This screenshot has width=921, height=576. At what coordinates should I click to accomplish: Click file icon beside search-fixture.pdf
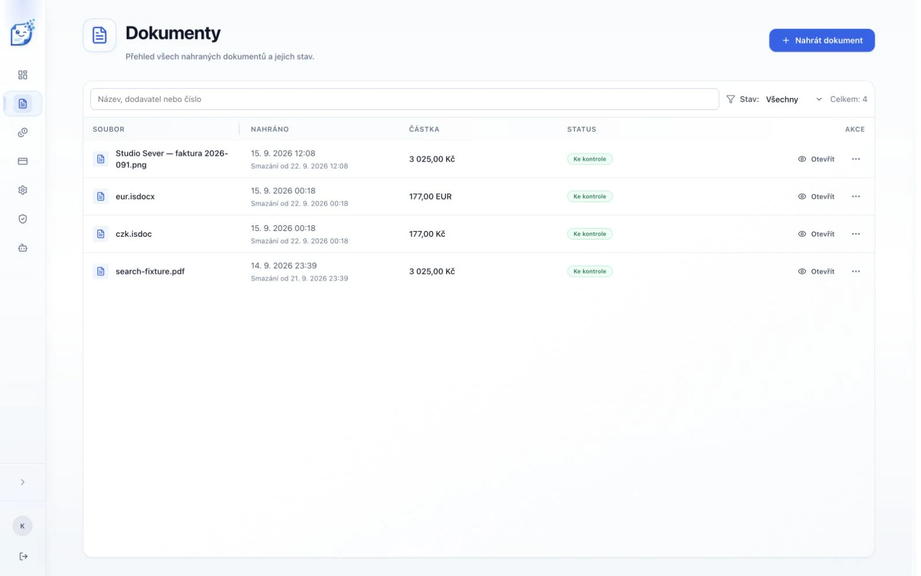[101, 272]
